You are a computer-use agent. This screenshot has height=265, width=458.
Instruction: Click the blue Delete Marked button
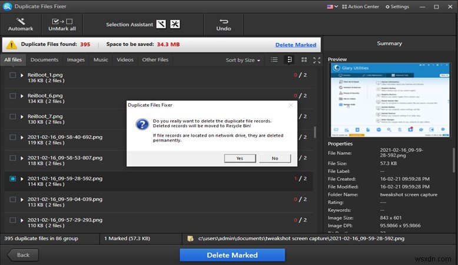pos(232,255)
